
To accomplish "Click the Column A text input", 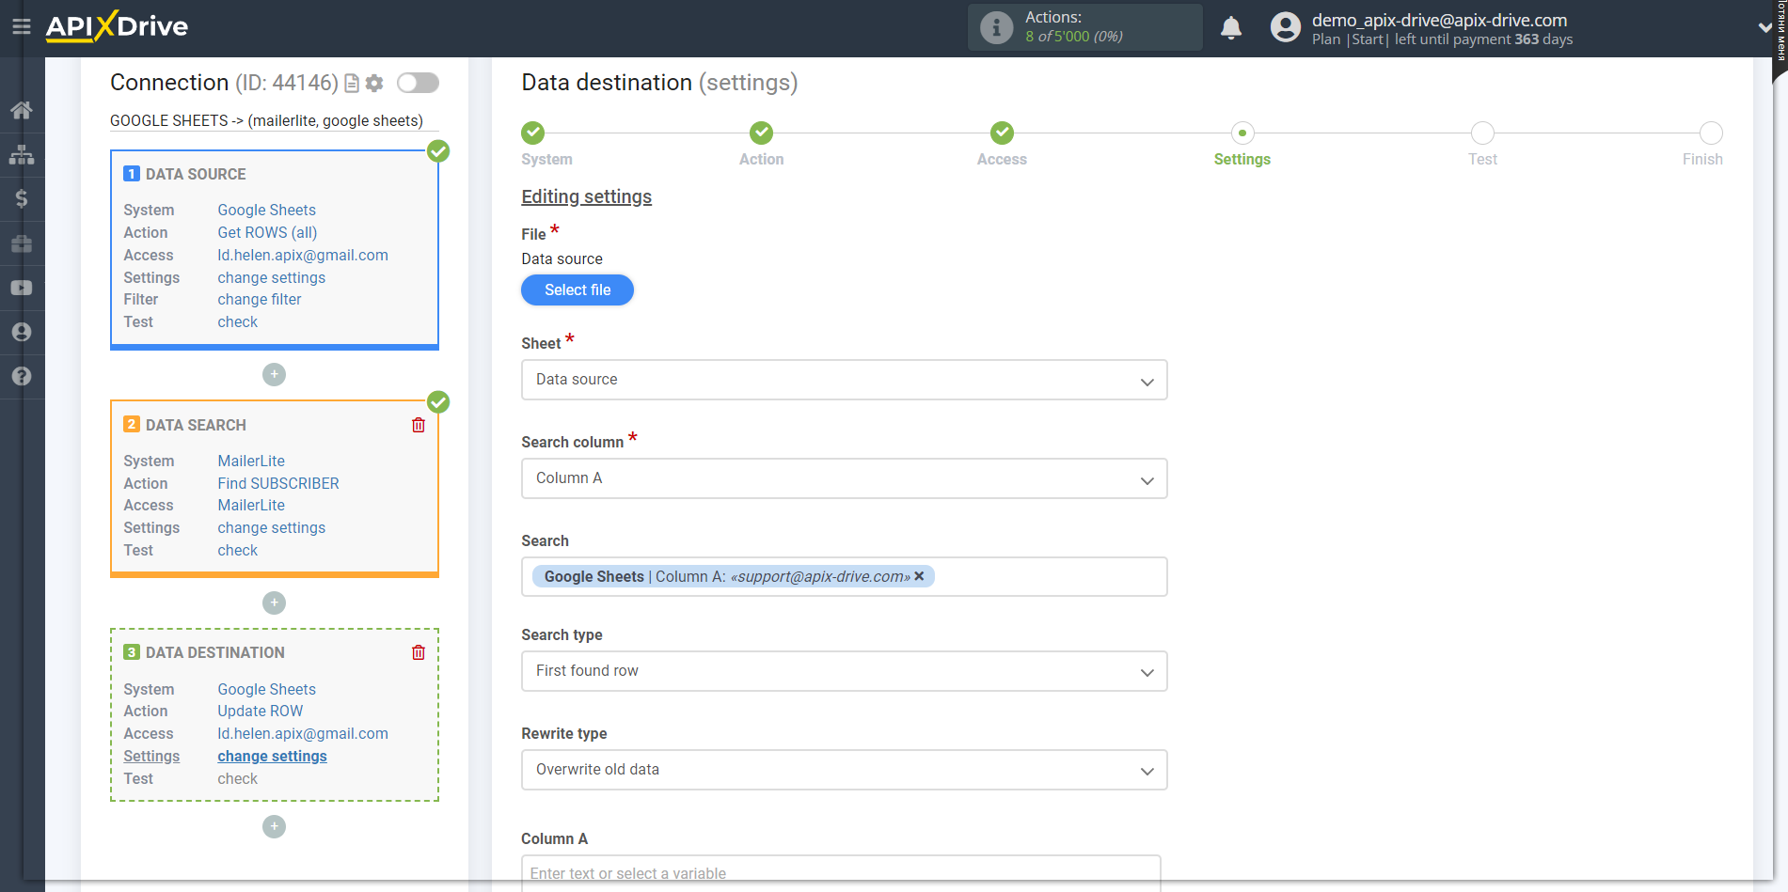I will (841, 873).
